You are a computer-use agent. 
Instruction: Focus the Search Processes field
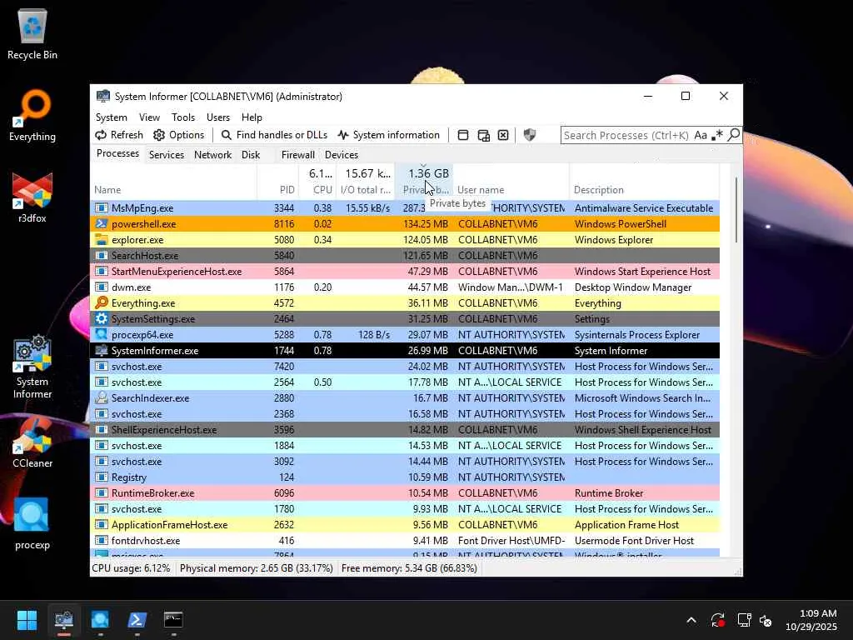pos(626,135)
